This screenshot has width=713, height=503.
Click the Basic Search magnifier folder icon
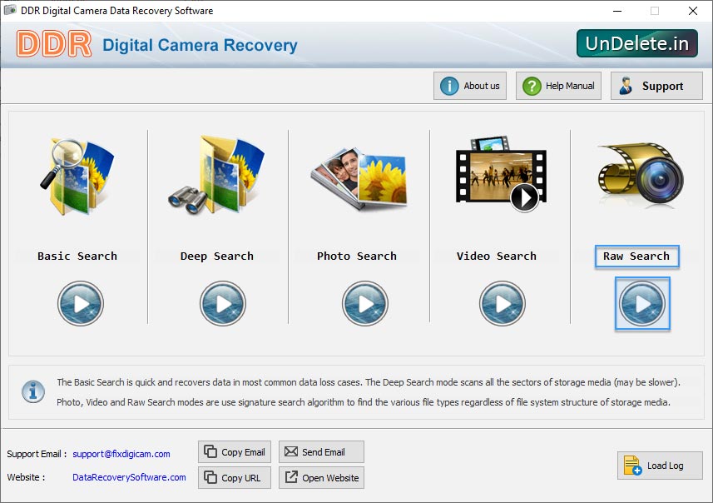[77, 175]
